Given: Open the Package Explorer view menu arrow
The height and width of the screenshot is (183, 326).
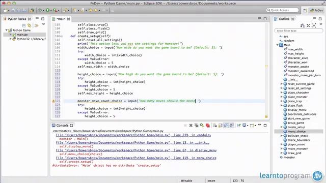Looking at the screenshot, I should click(43, 24).
